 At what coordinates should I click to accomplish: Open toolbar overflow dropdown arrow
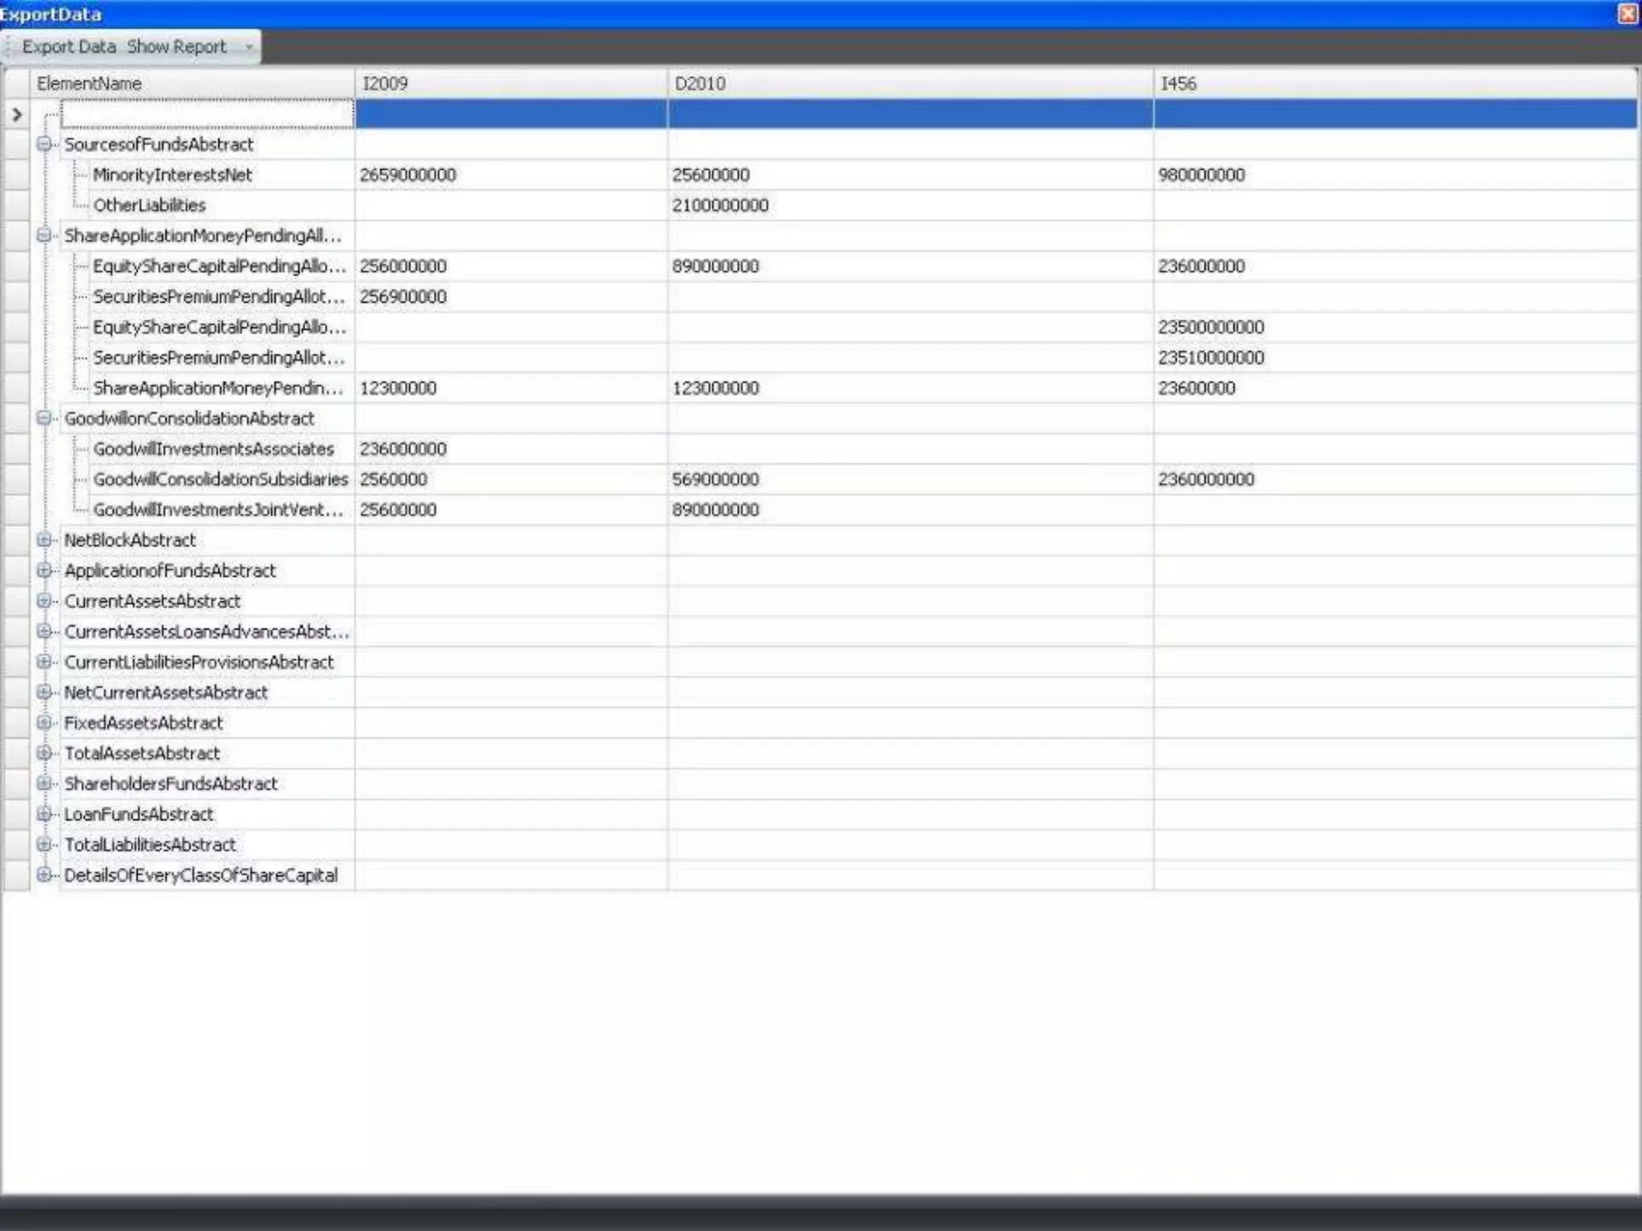click(249, 46)
